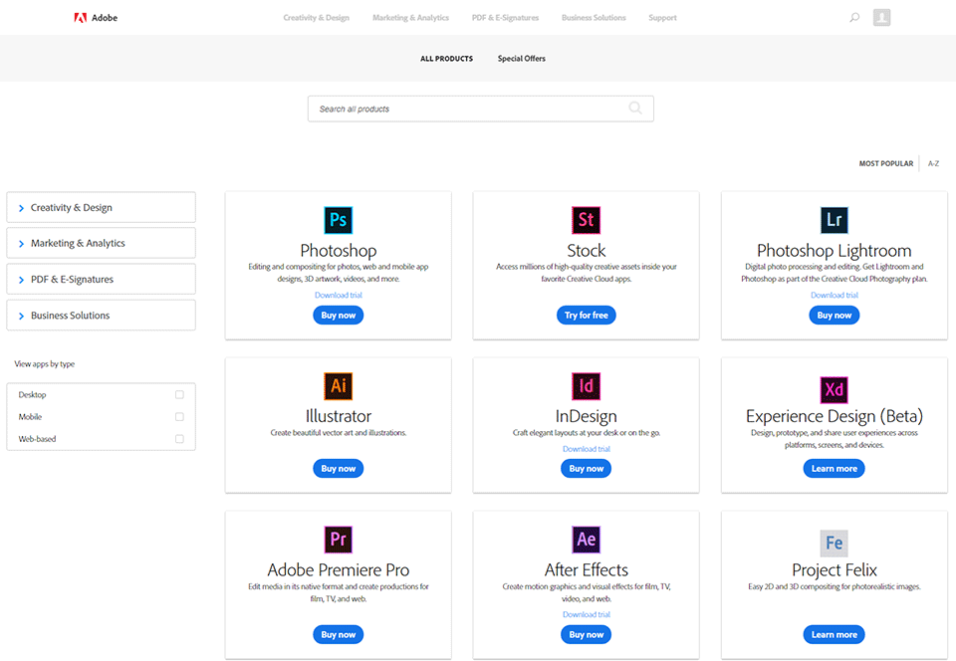Image resolution: width=956 pixels, height=661 pixels.
Task: Click the Photoshop Ps product icon
Action: pos(339,220)
